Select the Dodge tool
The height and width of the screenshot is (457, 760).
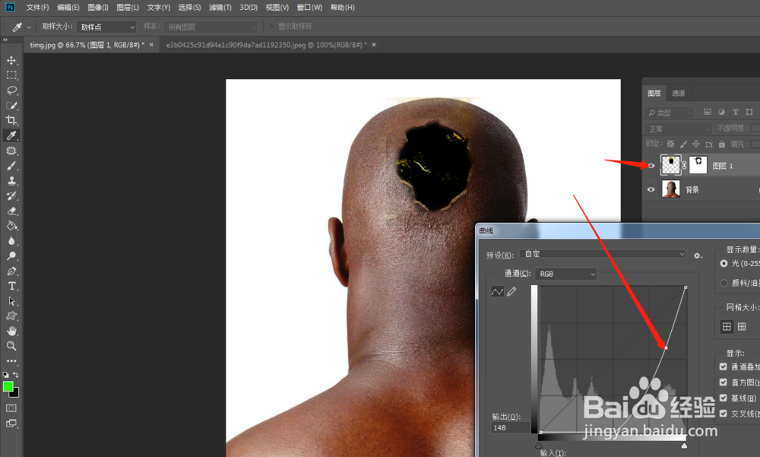pos(11,256)
